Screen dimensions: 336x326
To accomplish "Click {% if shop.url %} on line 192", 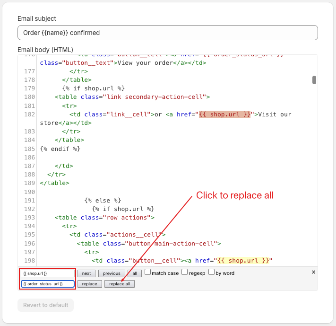I will coord(123,209).
